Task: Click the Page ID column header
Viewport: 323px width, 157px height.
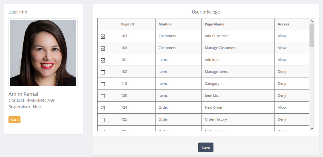Action: [127, 24]
